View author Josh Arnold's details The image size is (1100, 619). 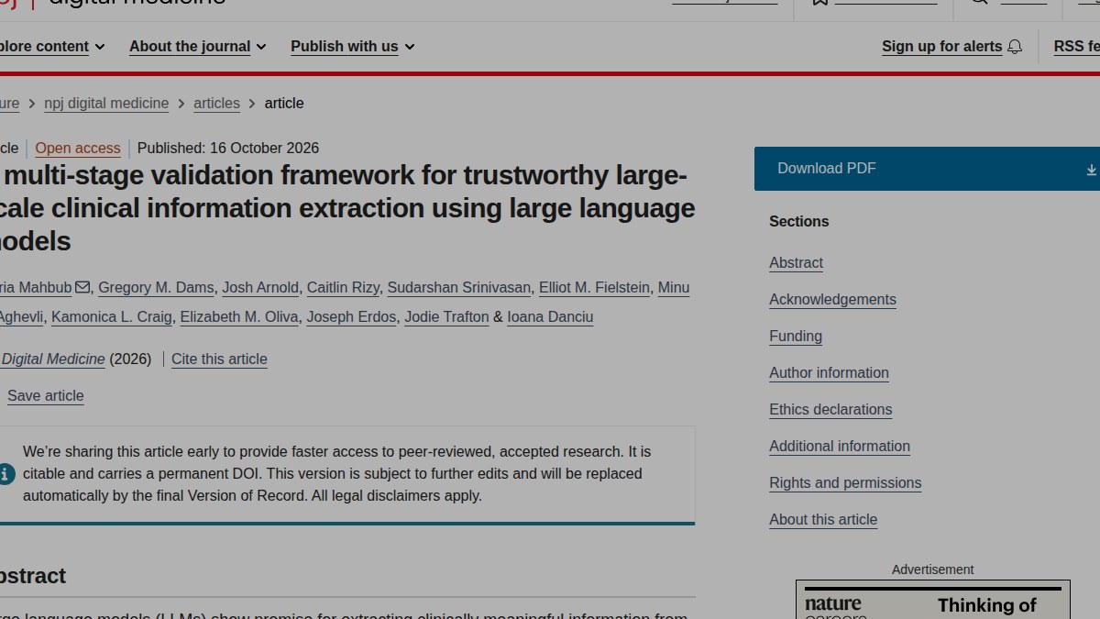click(260, 288)
